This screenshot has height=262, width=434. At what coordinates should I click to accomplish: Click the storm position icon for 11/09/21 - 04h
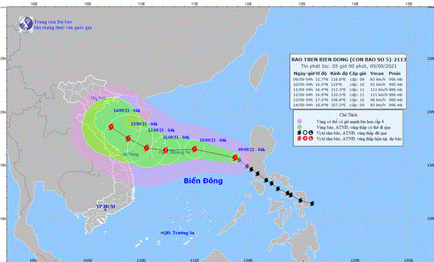(165, 150)
